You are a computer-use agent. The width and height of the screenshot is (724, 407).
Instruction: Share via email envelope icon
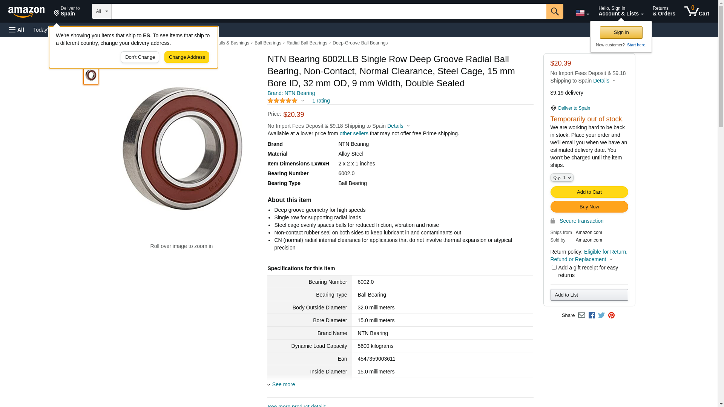[x=581, y=315]
